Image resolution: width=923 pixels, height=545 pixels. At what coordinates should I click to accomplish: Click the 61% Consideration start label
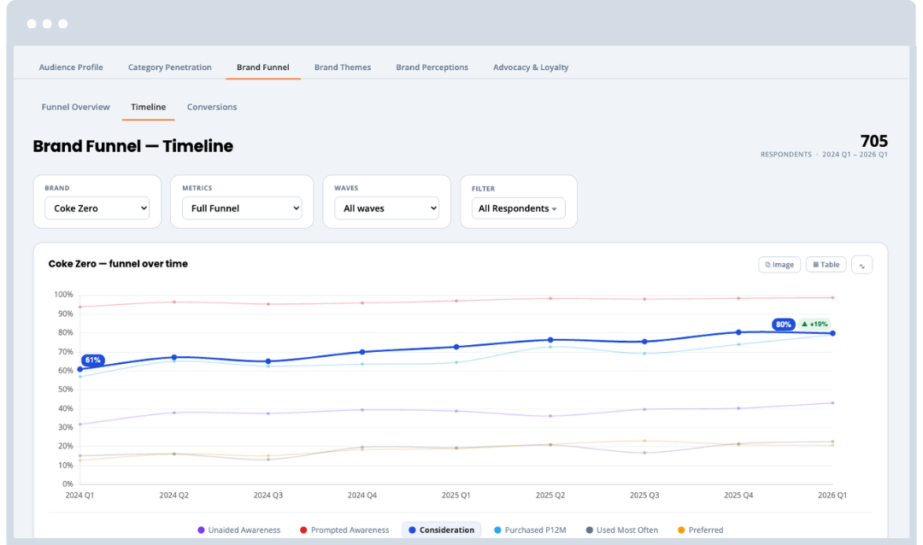point(92,360)
